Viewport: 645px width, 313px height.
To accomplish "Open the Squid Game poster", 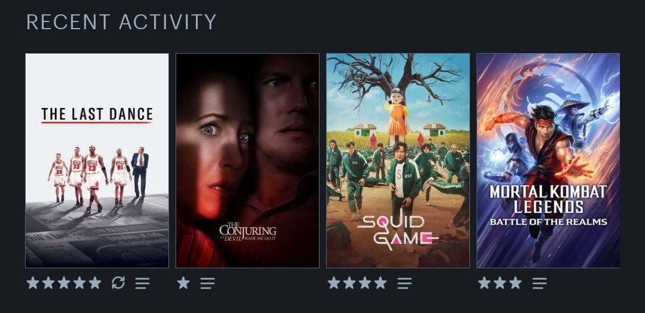I will (x=398, y=160).
